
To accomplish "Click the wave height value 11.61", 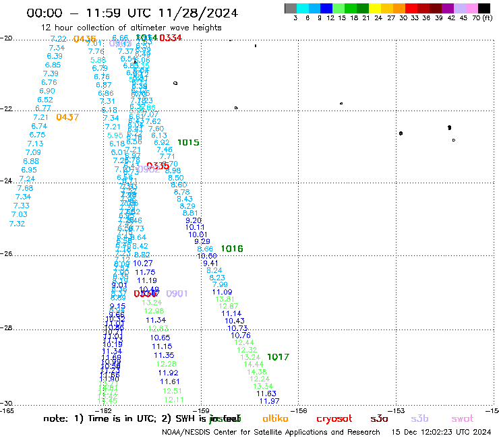I will tap(170, 381).
